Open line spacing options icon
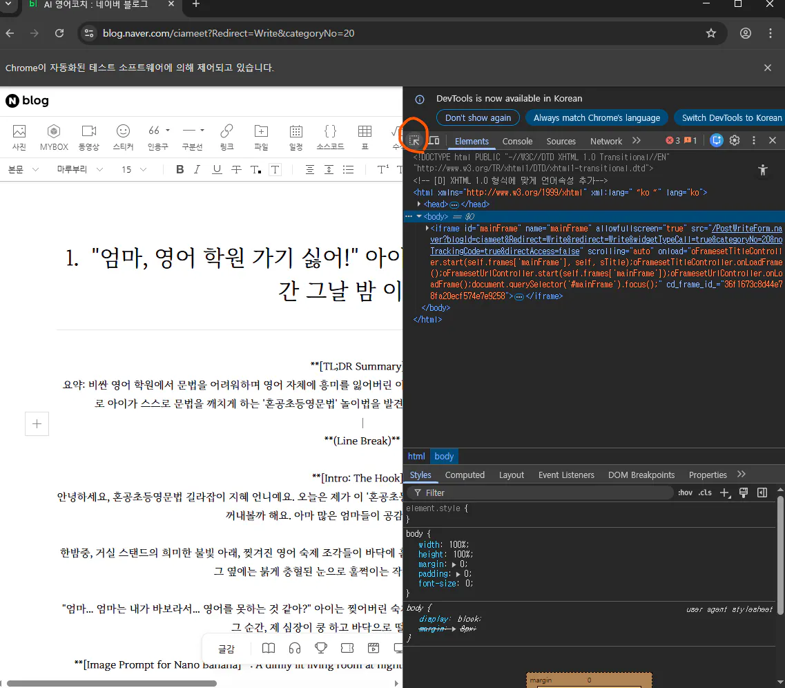The image size is (785, 688). pos(329,170)
